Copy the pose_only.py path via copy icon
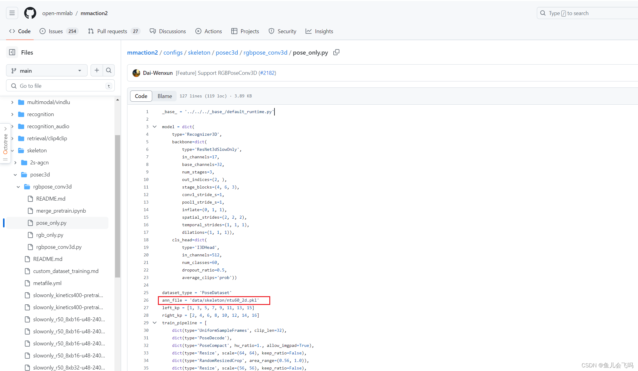The image size is (638, 371). (x=336, y=52)
